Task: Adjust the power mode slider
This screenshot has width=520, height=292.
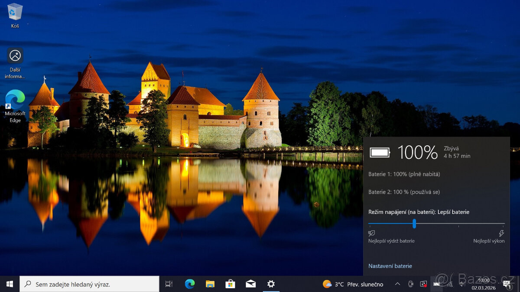Action: coord(414,224)
